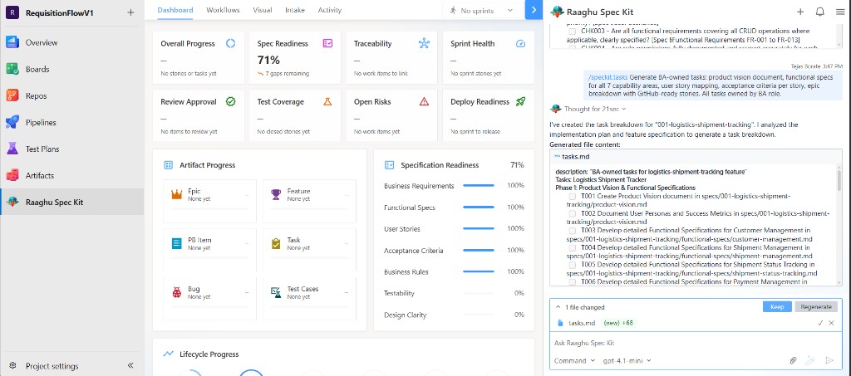Screen dimensions: 851x376
Task: Click the Test Cases icon
Action: click(x=276, y=292)
